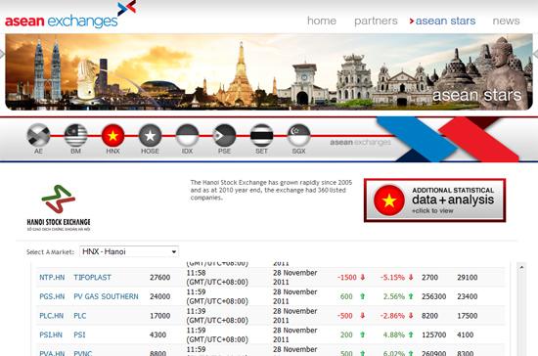Click the 24000 price cell
538x356 pixels.
(159, 296)
